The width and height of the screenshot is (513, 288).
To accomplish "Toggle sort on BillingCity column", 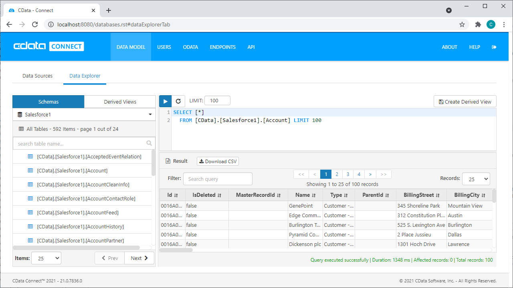I will 469,195.
